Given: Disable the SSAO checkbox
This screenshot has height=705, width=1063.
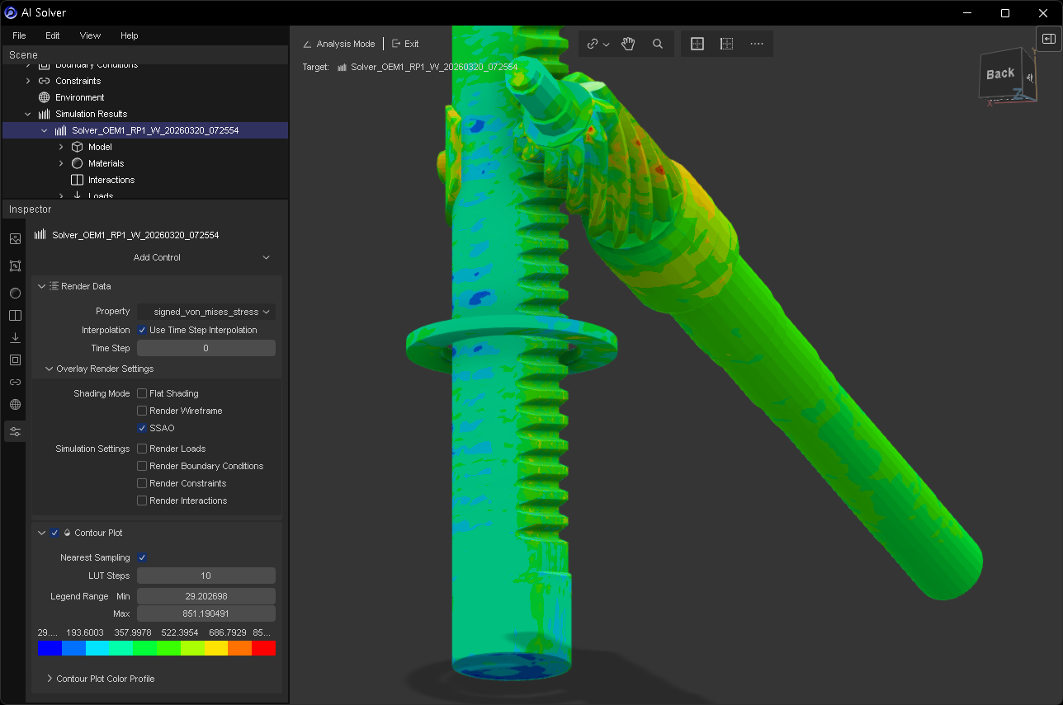Looking at the screenshot, I should click(x=142, y=428).
